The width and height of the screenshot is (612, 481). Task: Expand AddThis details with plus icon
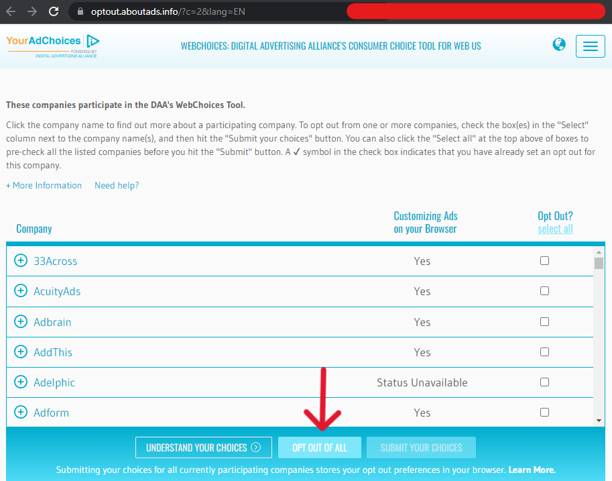[21, 352]
